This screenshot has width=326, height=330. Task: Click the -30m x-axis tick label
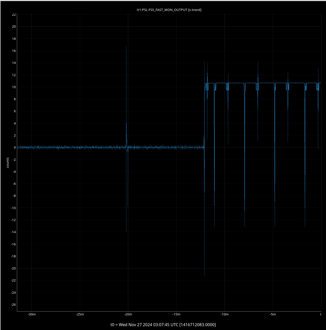pyautogui.click(x=31, y=314)
